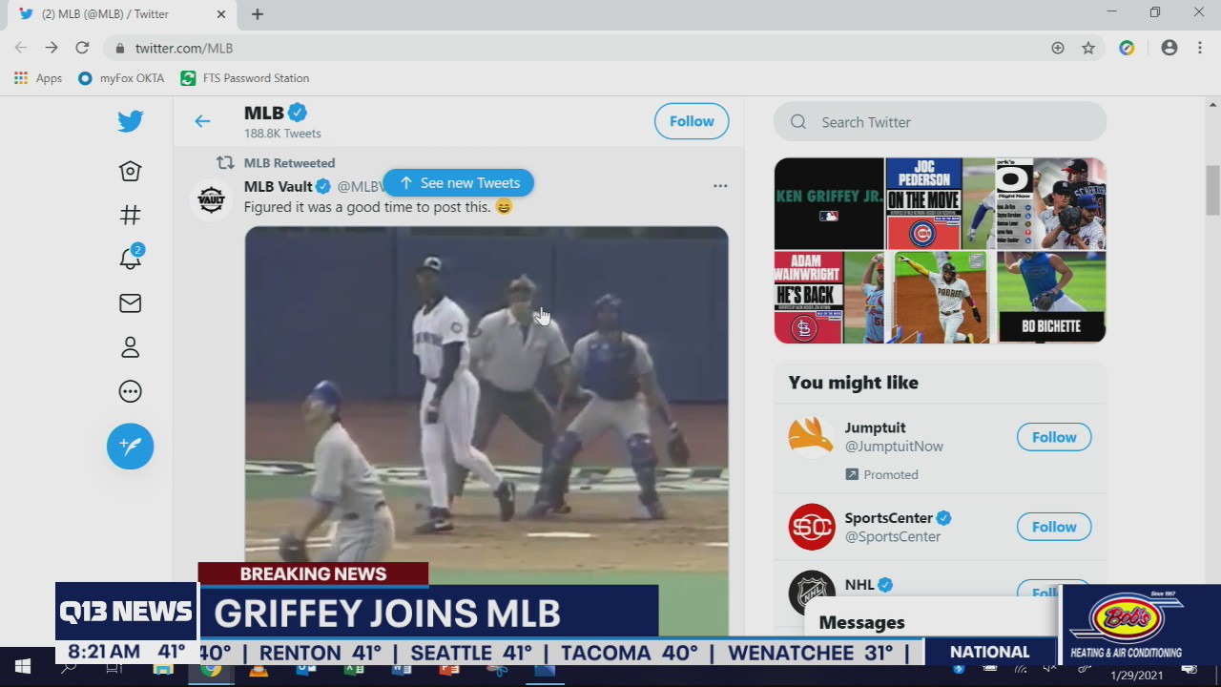Viewport: 1221px width, 687px height.
Task: Open the Home timeline icon
Action: coord(130,171)
